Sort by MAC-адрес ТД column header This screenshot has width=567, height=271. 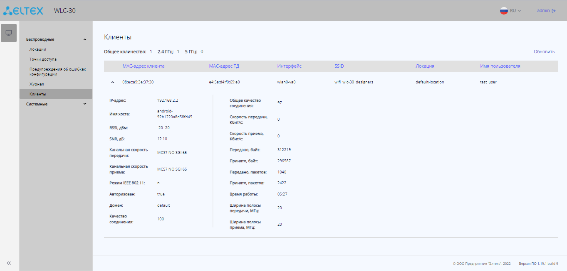click(x=224, y=66)
